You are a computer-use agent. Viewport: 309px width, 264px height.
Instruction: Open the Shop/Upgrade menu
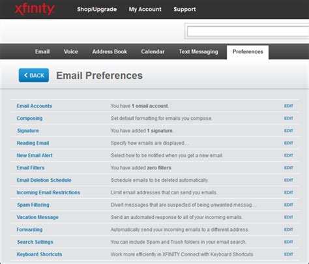(96, 9)
